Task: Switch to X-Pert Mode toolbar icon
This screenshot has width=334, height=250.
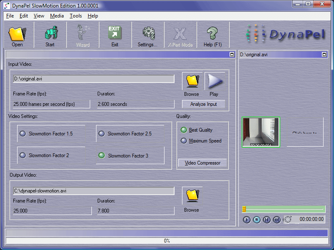Action: (x=180, y=36)
